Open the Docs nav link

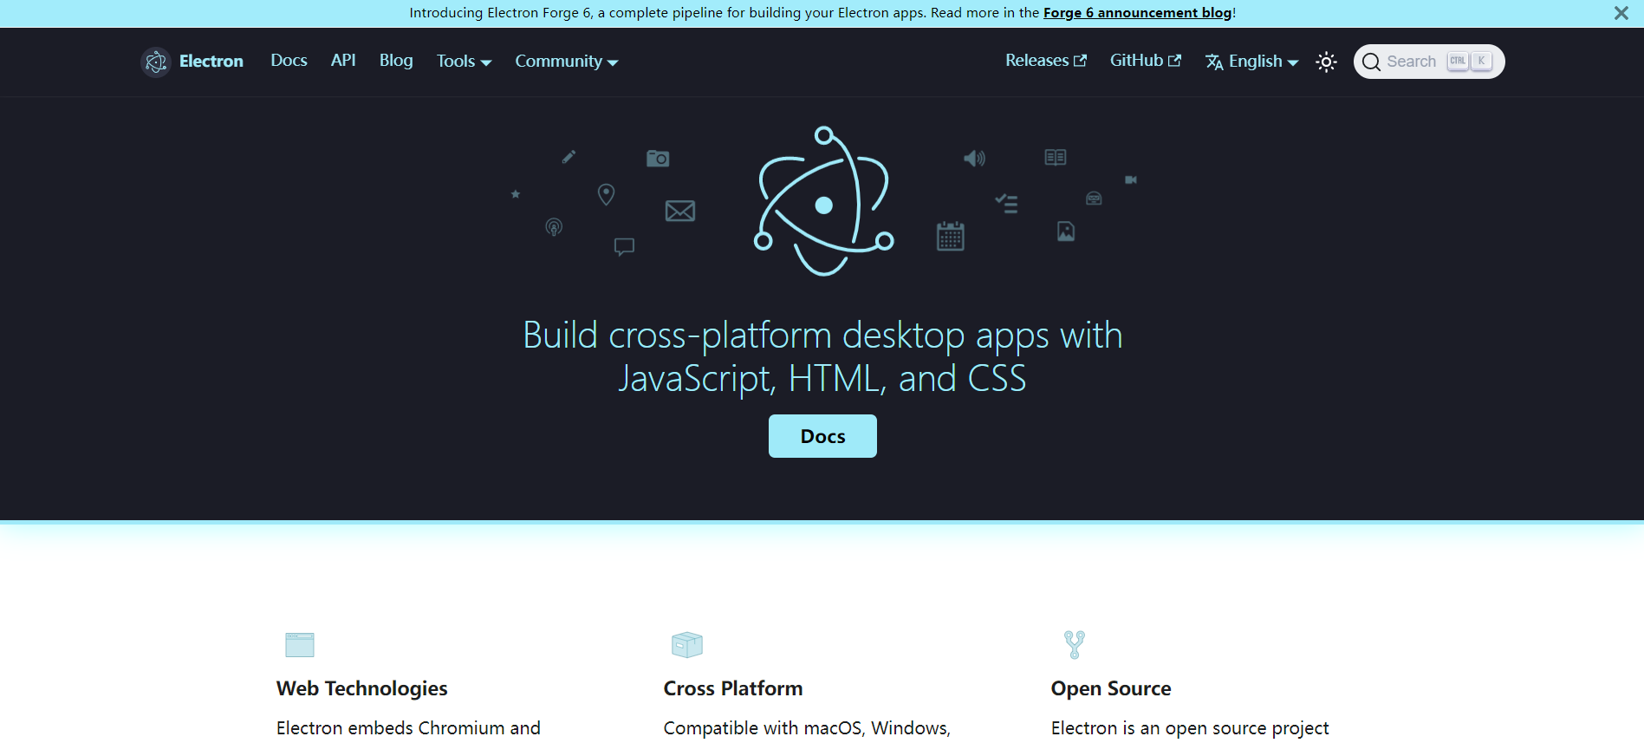(289, 61)
